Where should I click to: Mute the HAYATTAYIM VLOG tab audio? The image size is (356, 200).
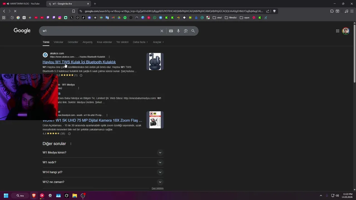pos(8,4)
